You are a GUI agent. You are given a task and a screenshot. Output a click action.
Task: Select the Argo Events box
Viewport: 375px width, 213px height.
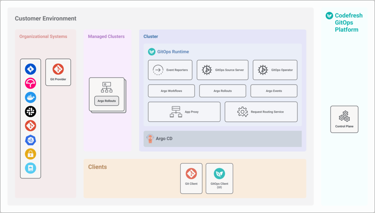coord(274,91)
